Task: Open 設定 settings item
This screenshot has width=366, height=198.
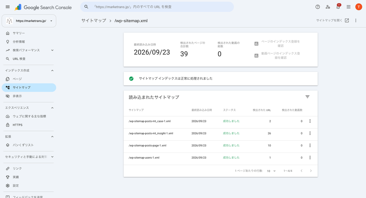Action: pos(29,185)
